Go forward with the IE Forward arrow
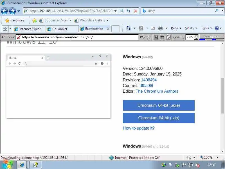Viewport: 225px width, 169px height. [x=12, y=11]
